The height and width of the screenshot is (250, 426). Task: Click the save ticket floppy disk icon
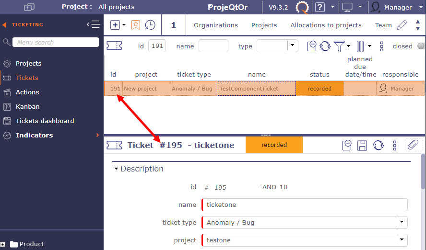click(363, 145)
